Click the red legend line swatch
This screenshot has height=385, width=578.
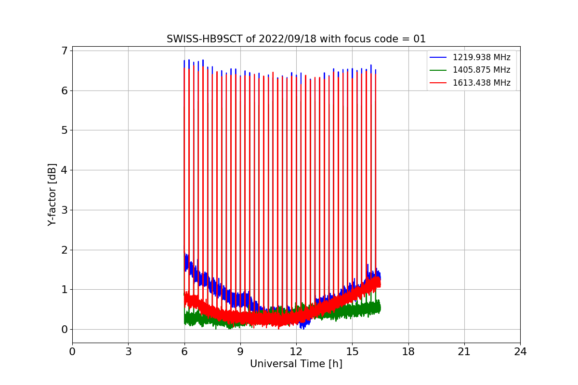(439, 83)
